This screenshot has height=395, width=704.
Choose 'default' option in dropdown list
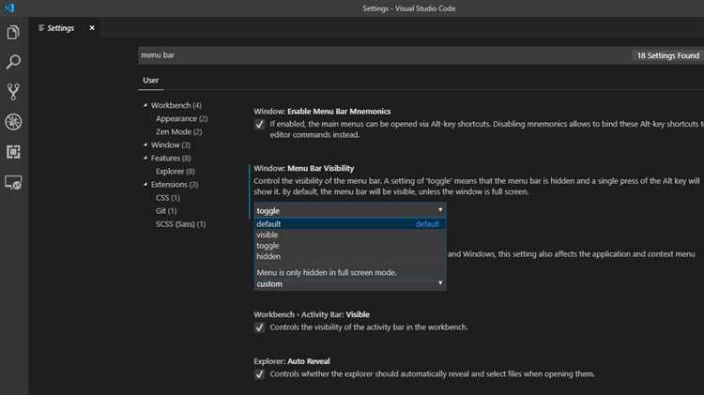click(x=350, y=224)
